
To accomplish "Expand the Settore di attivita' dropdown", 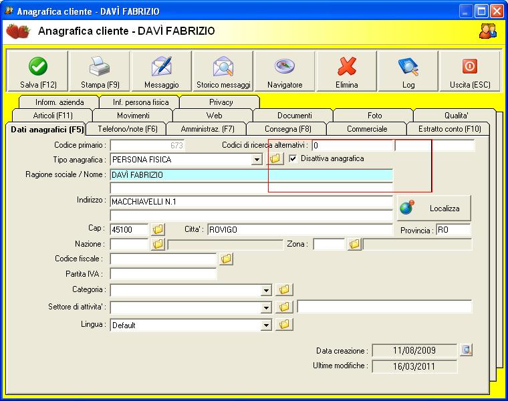I will coord(267,307).
